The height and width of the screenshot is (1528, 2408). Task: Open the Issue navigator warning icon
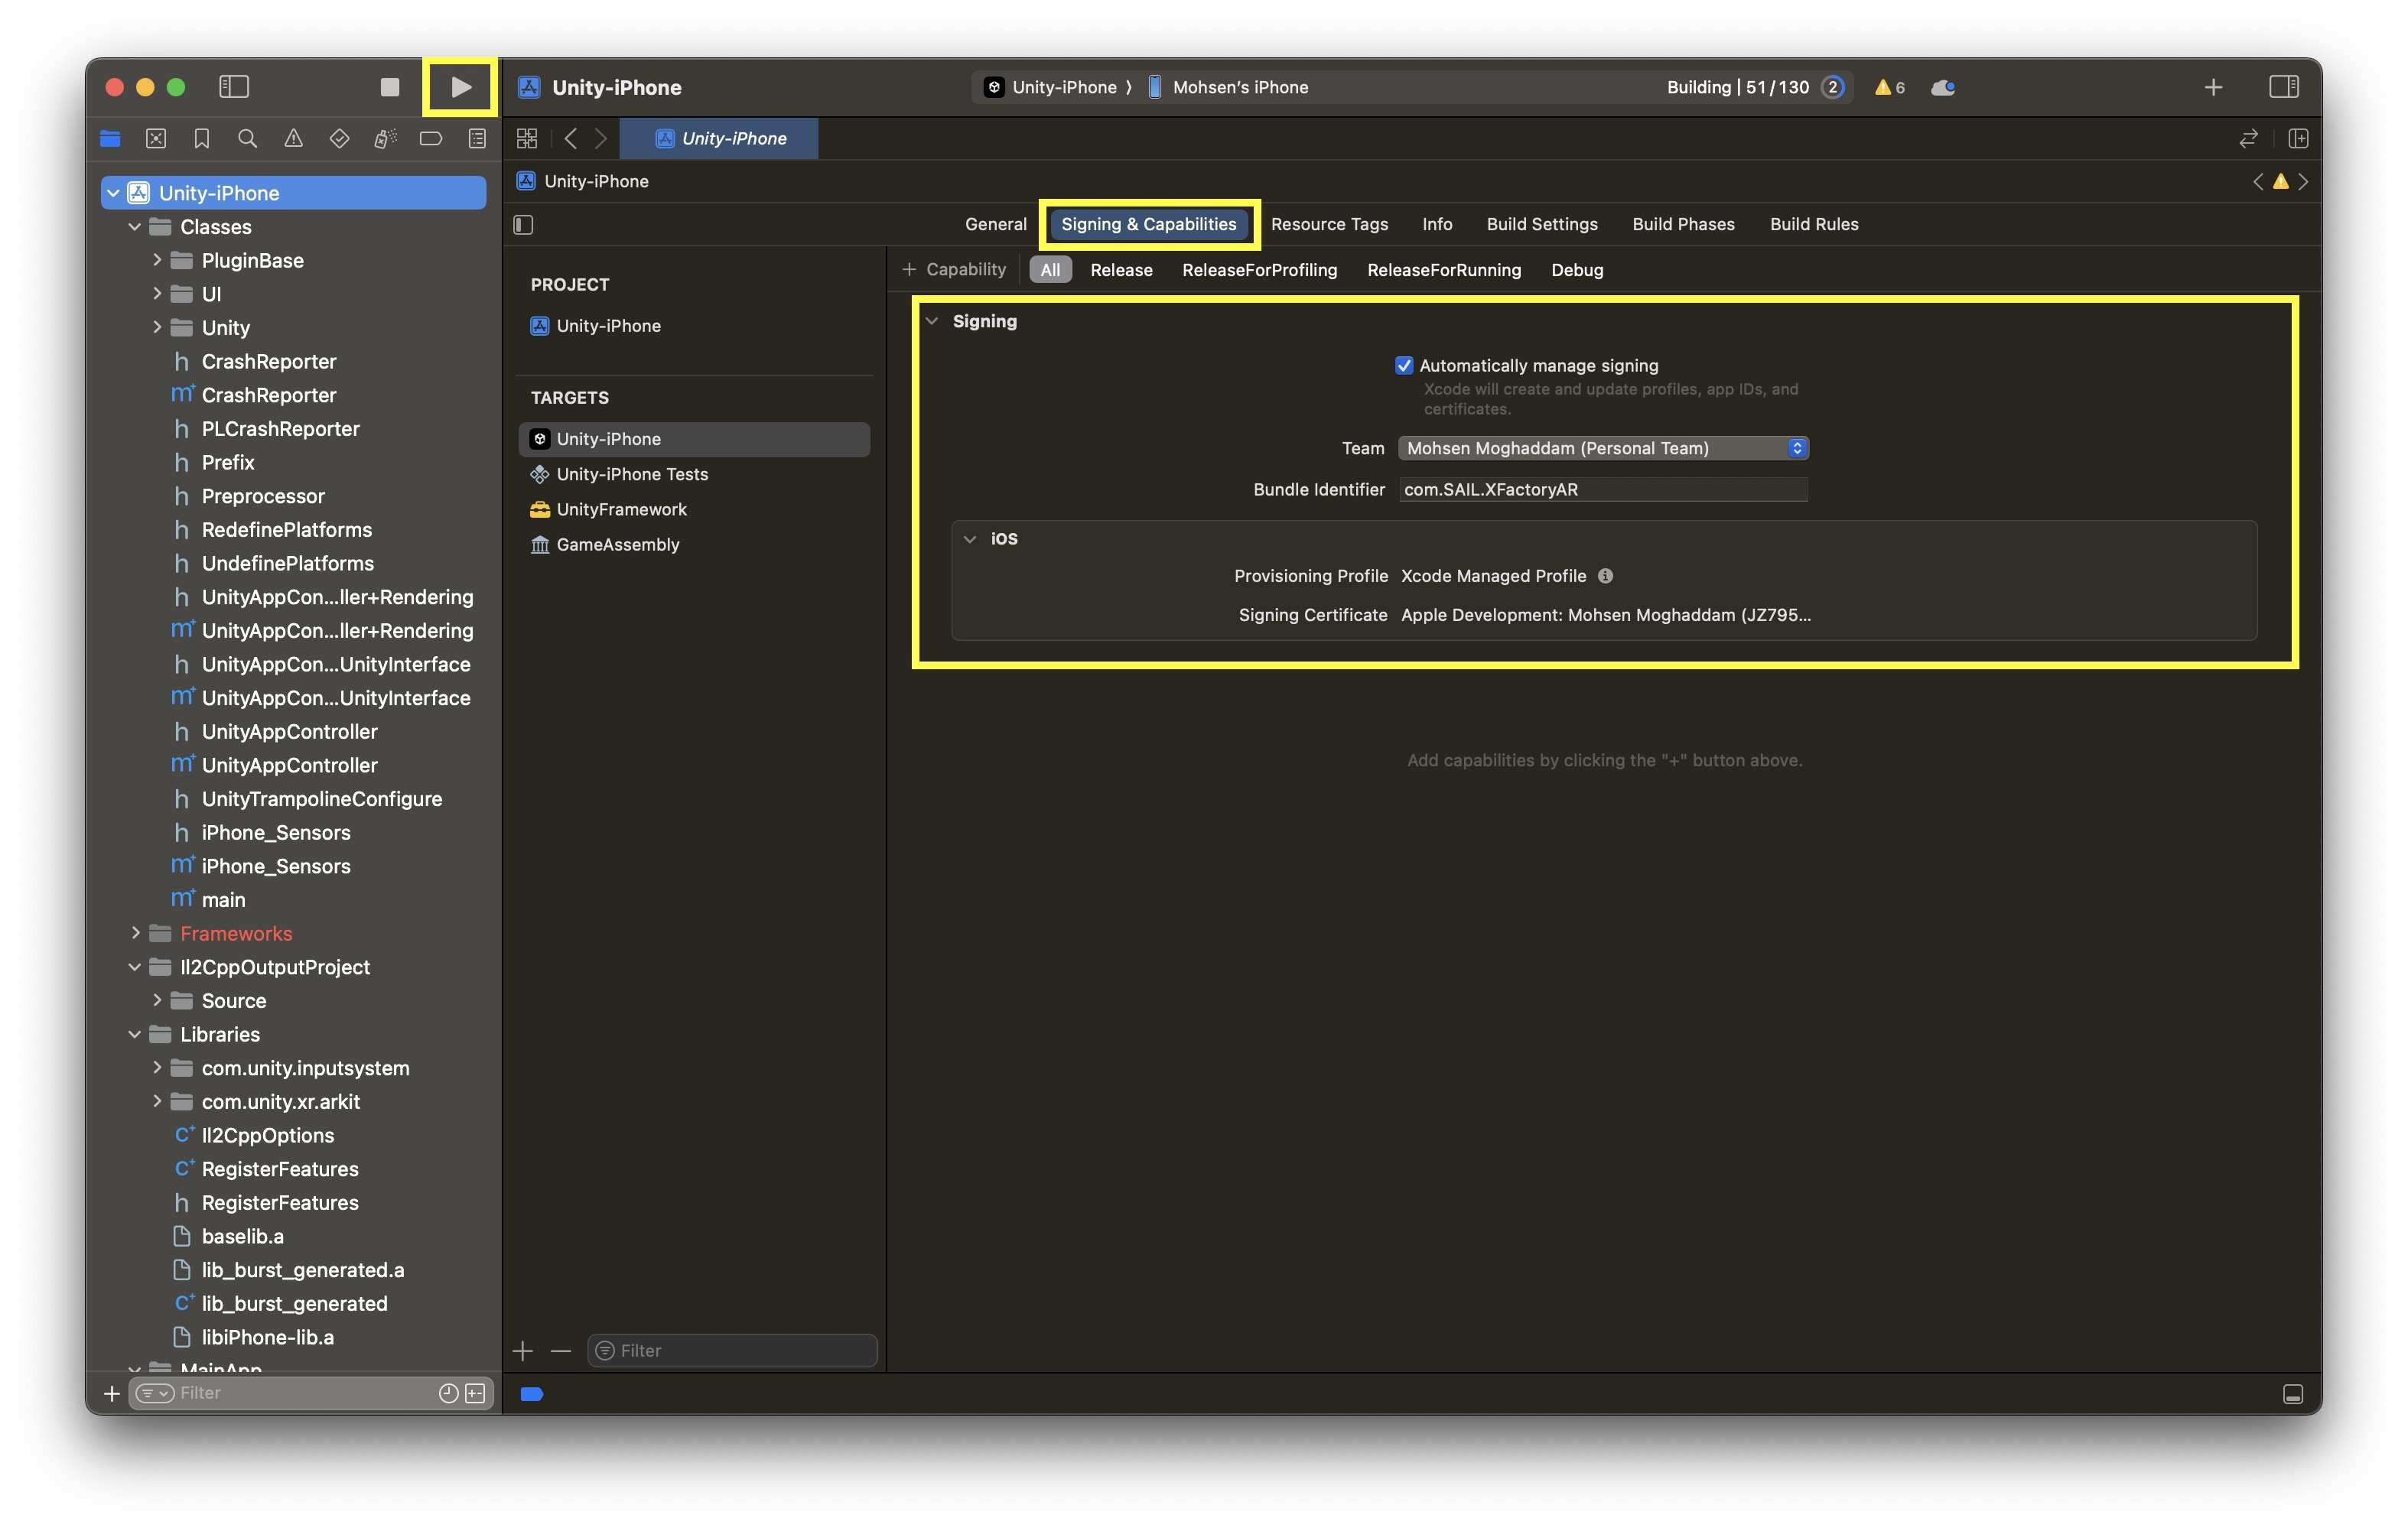click(293, 139)
